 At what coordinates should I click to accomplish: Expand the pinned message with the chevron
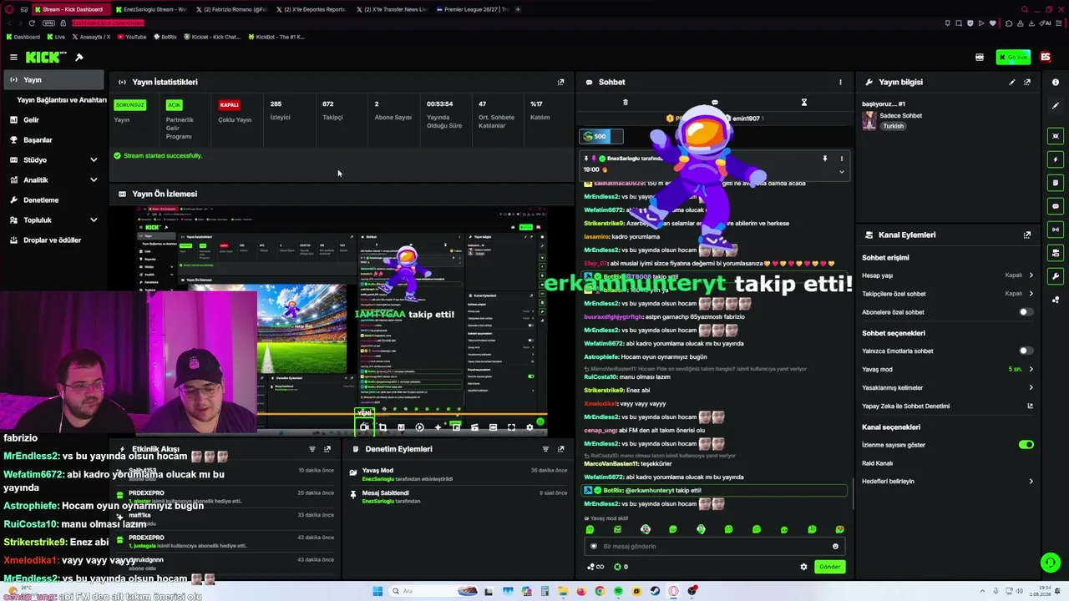click(841, 172)
